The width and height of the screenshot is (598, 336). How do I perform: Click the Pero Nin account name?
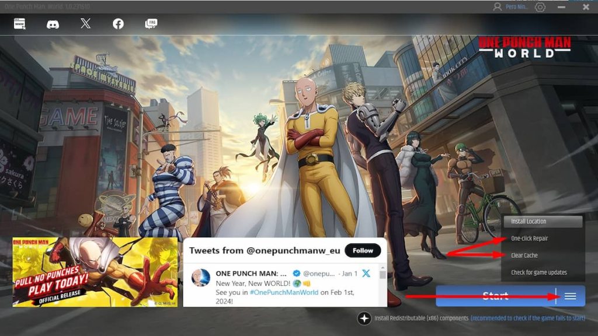click(x=516, y=7)
